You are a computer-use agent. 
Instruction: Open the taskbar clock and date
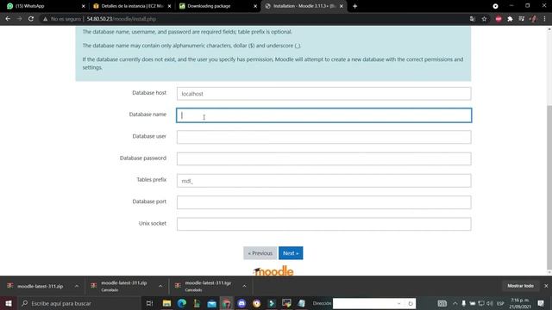coord(520,303)
